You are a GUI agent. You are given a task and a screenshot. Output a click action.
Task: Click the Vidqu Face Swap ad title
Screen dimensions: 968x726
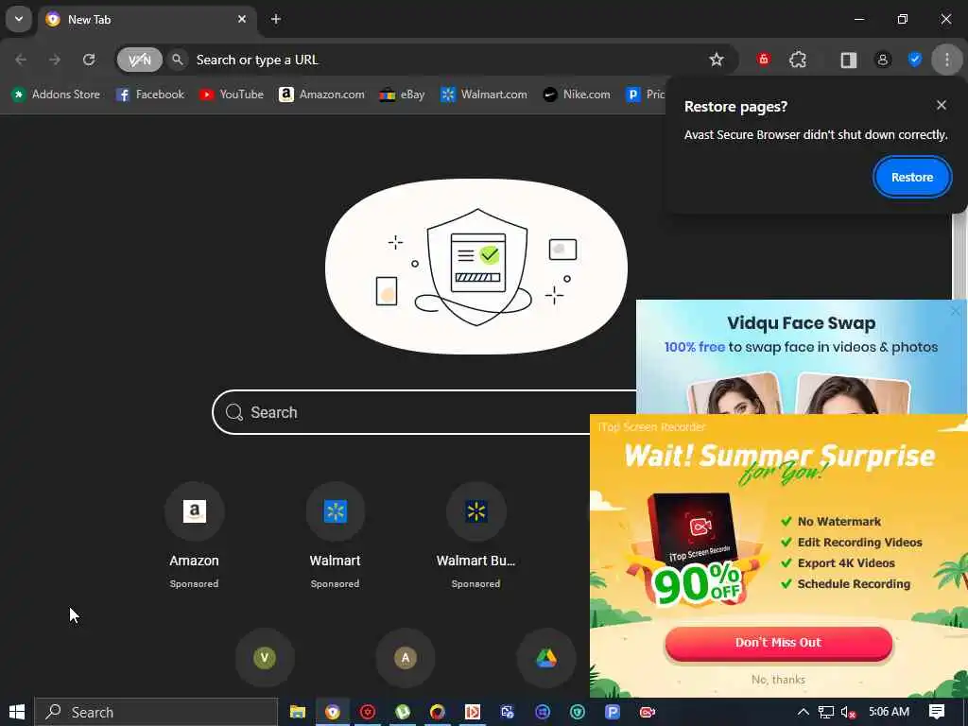(801, 323)
